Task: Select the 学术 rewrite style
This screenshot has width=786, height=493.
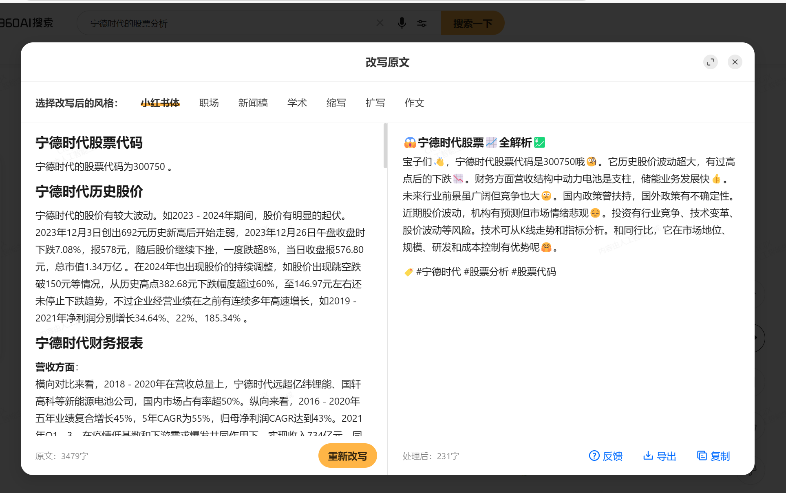Action: pyautogui.click(x=297, y=103)
